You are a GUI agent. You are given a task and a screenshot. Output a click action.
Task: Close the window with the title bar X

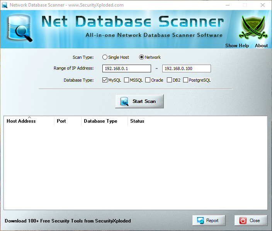coord(263,5)
